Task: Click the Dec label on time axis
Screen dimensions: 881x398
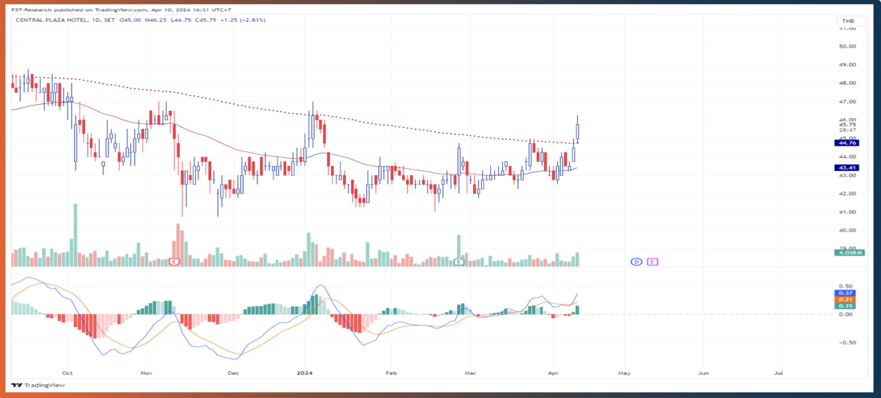Action: click(x=232, y=373)
